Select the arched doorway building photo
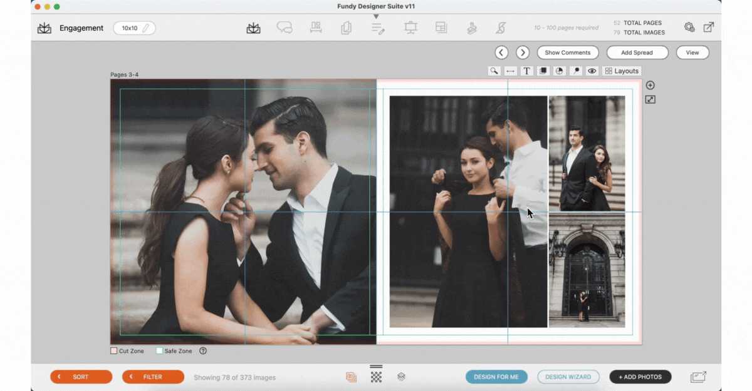This screenshot has height=391, width=752. coord(587,270)
